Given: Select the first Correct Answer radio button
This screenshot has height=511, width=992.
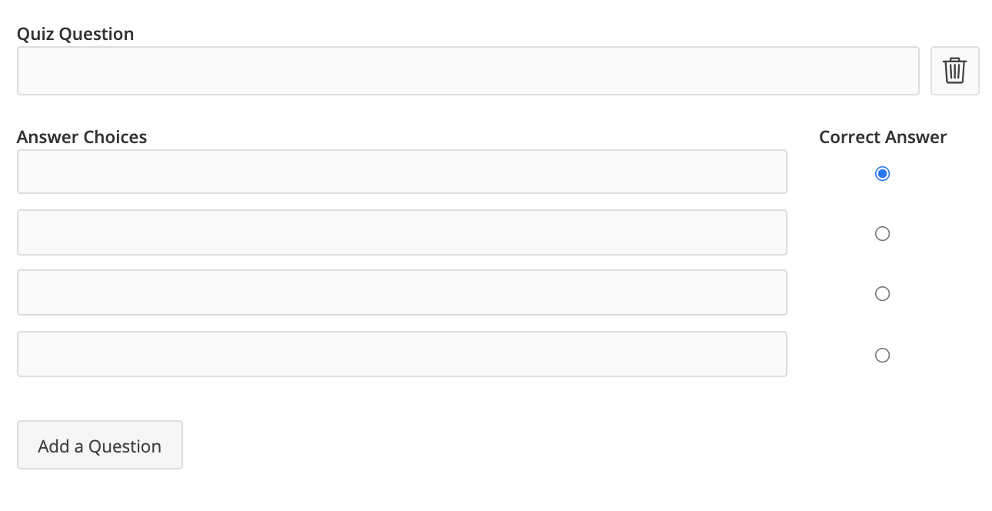Looking at the screenshot, I should coord(882,174).
